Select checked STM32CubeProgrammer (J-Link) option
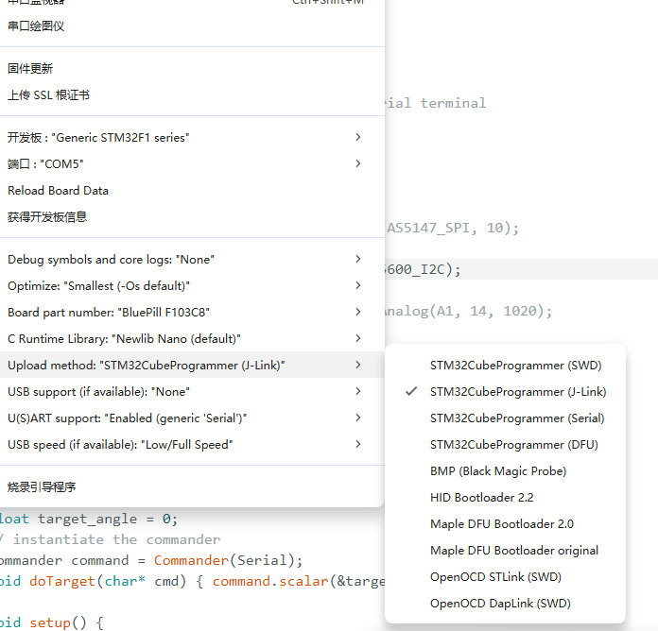Image resolution: width=658 pixels, height=631 pixels. pos(505,392)
